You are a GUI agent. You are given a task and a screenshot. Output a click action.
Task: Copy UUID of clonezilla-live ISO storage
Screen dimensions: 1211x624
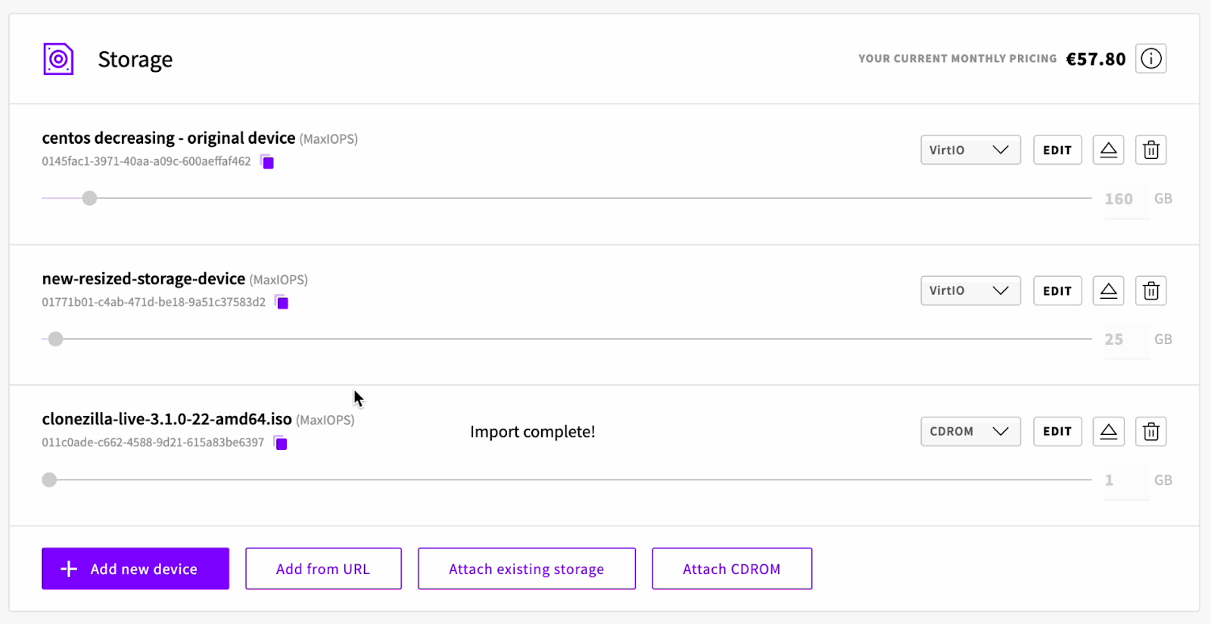pyautogui.click(x=280, y=442)
